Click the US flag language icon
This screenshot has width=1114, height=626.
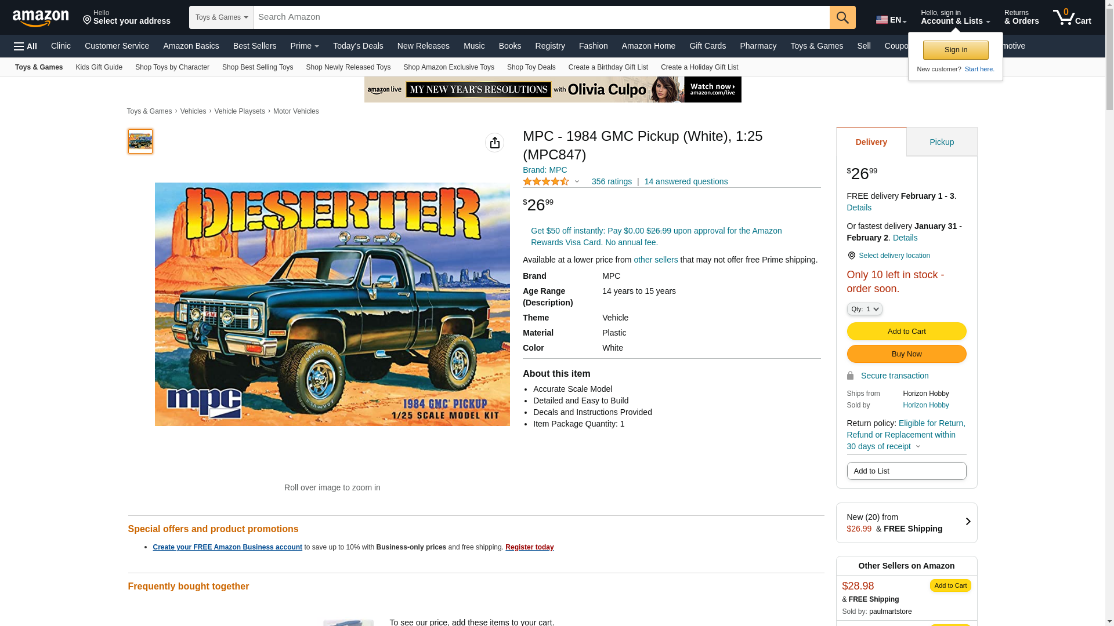(x=882, y=20)
